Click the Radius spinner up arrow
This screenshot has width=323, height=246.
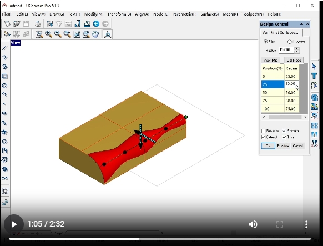pos(296,49)
